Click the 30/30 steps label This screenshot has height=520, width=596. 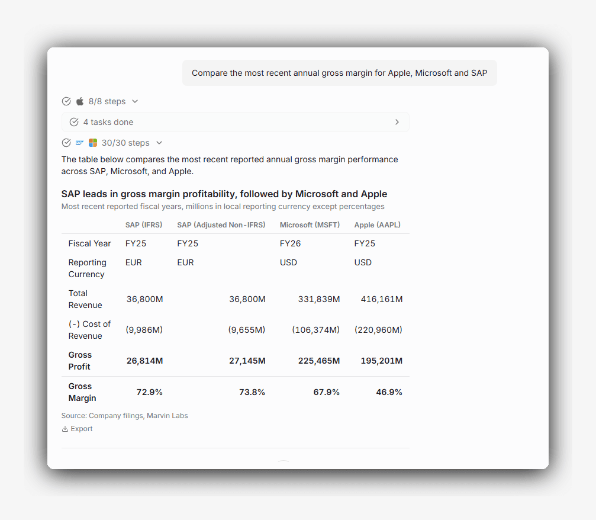click(125, 143)
